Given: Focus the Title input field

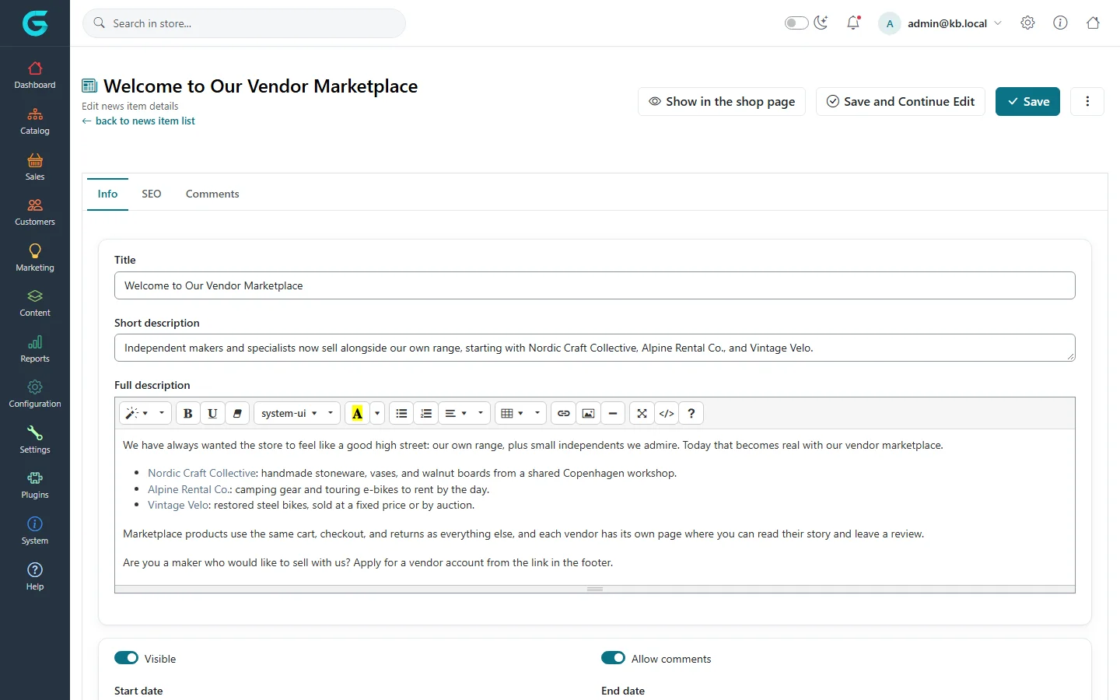Looking at the screenshot, I should 595,285.
